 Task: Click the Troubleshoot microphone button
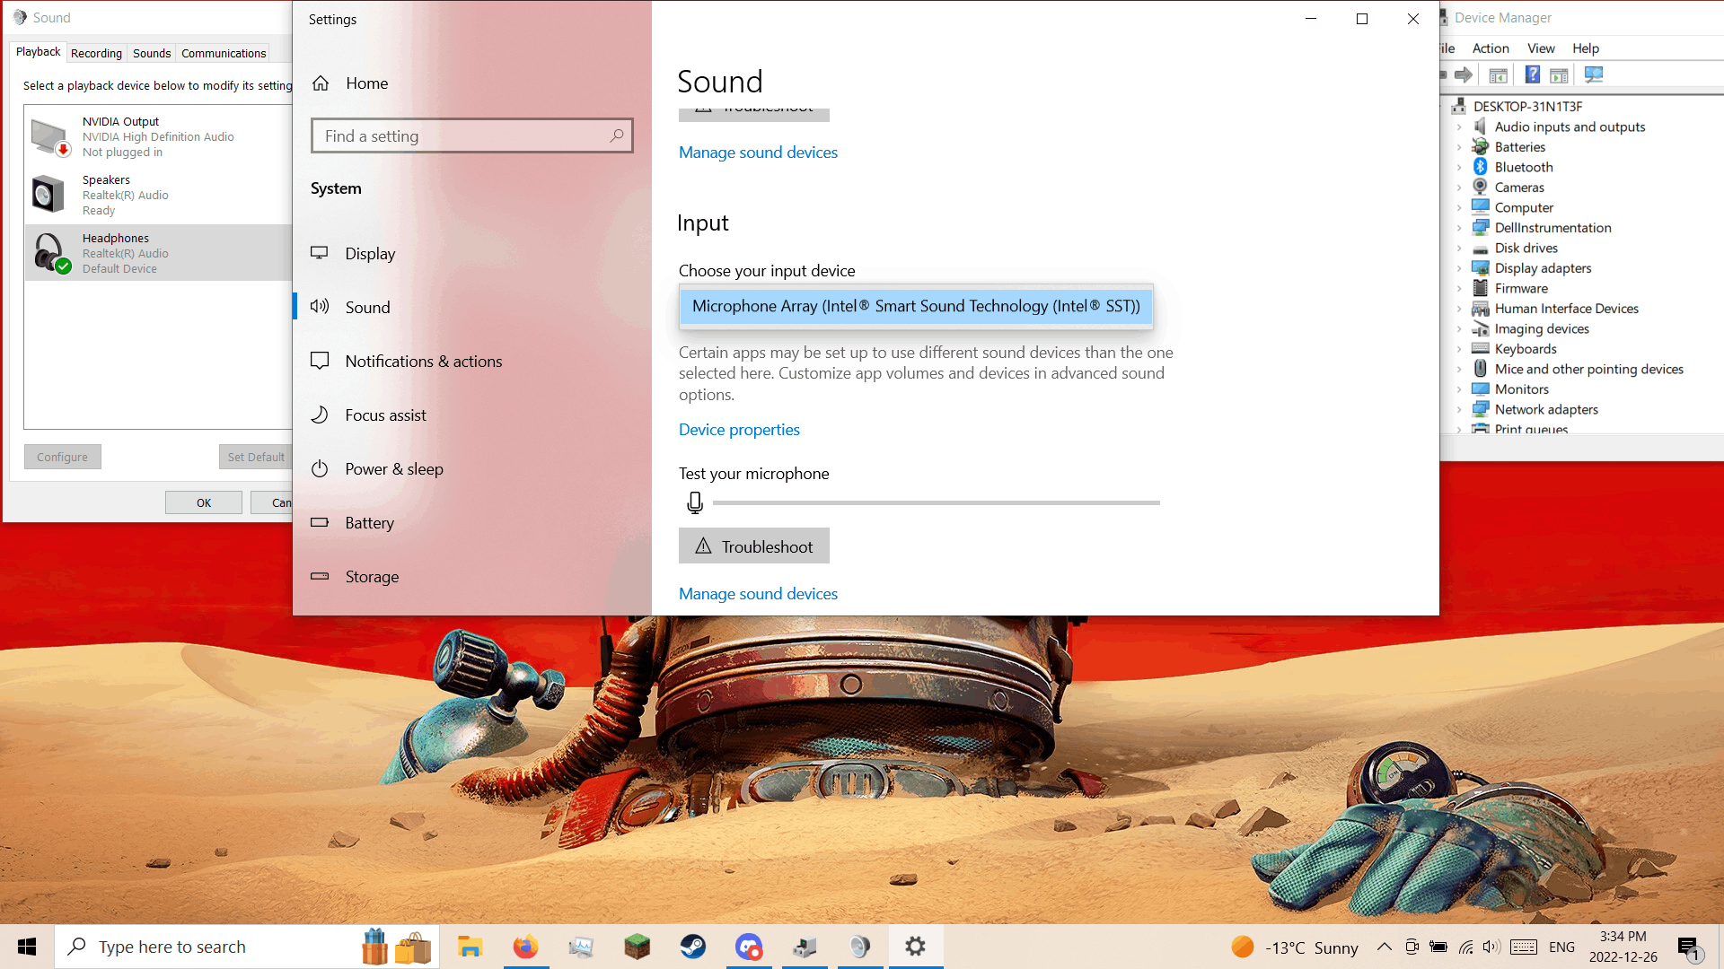pyautogui.click(x=753, y=546)
